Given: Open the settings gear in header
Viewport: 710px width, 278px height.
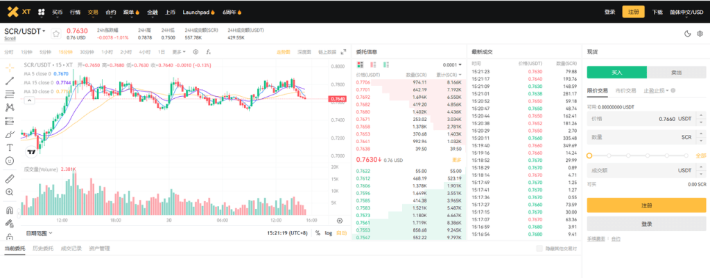Looking at the screenshot, I should tap(699, 33).
